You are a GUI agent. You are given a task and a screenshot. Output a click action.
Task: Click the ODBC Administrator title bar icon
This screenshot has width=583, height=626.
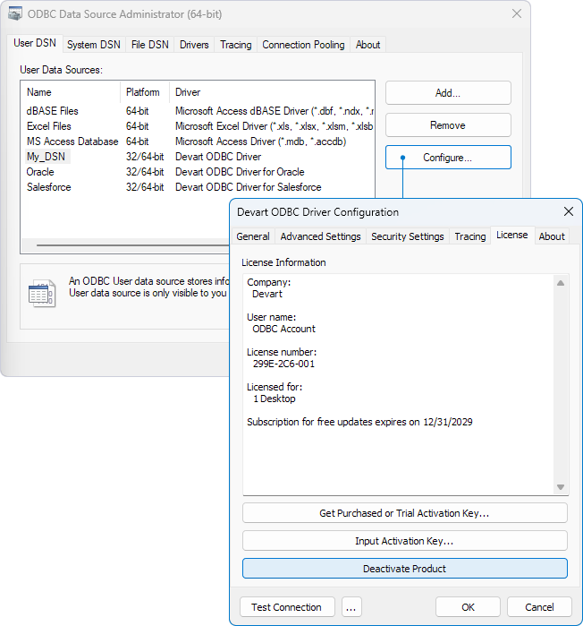click(15, 14)
